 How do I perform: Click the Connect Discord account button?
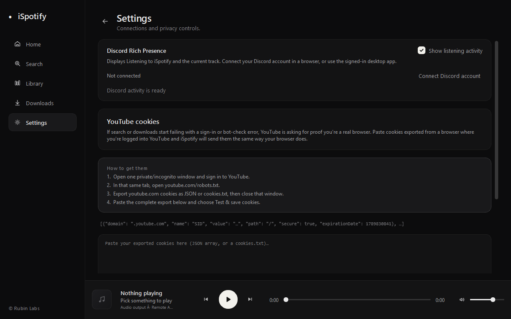(449, 76)
